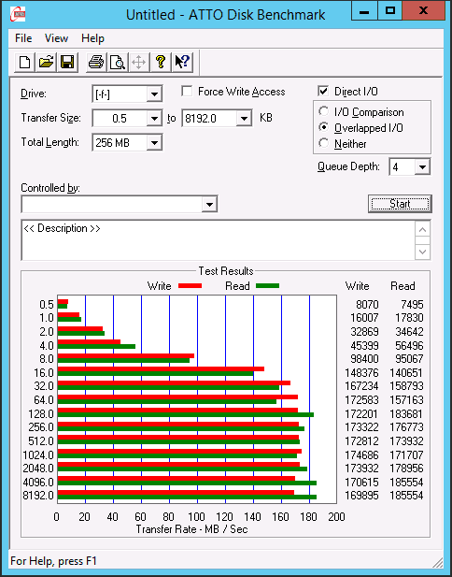This screenshot has width=452, height=577.
Task: Save benchmark results with floppy icon
Action: [x=67, y=62]
